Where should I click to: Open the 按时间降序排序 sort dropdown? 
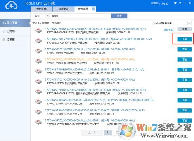172,23
